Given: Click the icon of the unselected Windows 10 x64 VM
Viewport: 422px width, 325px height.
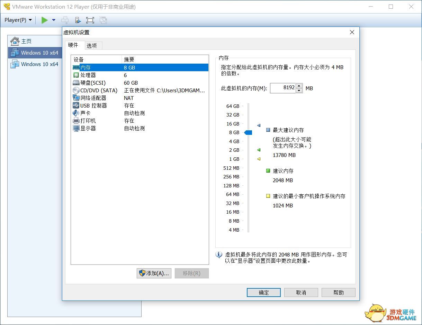Looking at the screenshot, I should [15, 64].
